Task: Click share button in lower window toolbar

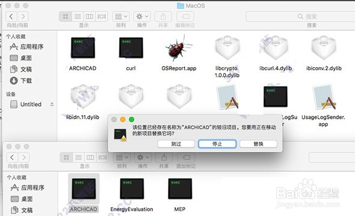Action: coord(164,157)
